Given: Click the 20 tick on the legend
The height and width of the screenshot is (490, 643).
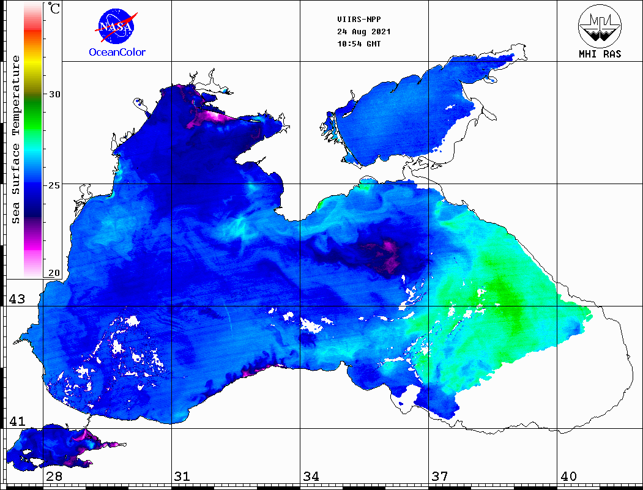Looking at the screenshot, I should tap(54, 273).
